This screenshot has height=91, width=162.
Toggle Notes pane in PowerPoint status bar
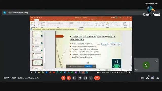[95, 70]
